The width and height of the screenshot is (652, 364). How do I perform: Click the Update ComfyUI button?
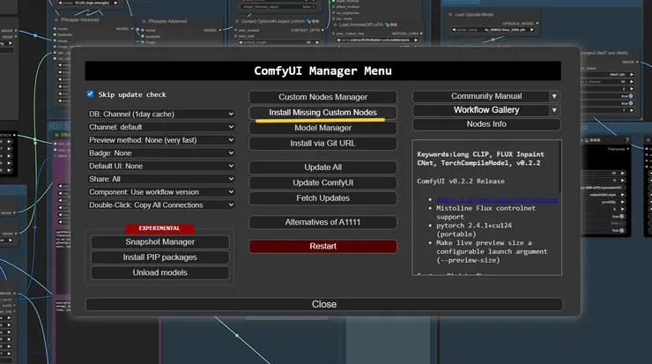pyautogui.click(x=322, y=182)
